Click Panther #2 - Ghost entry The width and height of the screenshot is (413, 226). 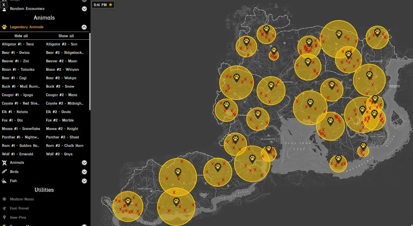(63, 137)
